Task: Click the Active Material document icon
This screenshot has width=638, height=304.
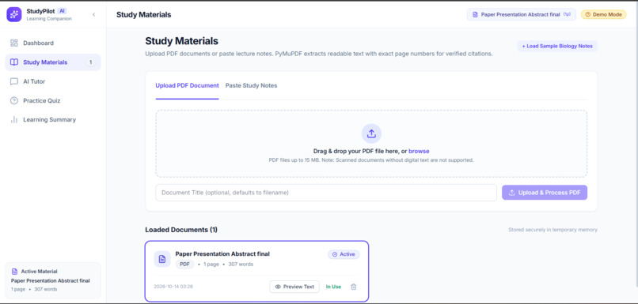Action: click(15, 272)
